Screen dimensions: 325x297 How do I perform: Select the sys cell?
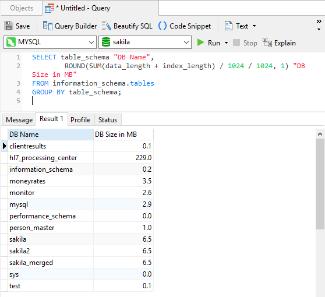click(x=51, y=274)
